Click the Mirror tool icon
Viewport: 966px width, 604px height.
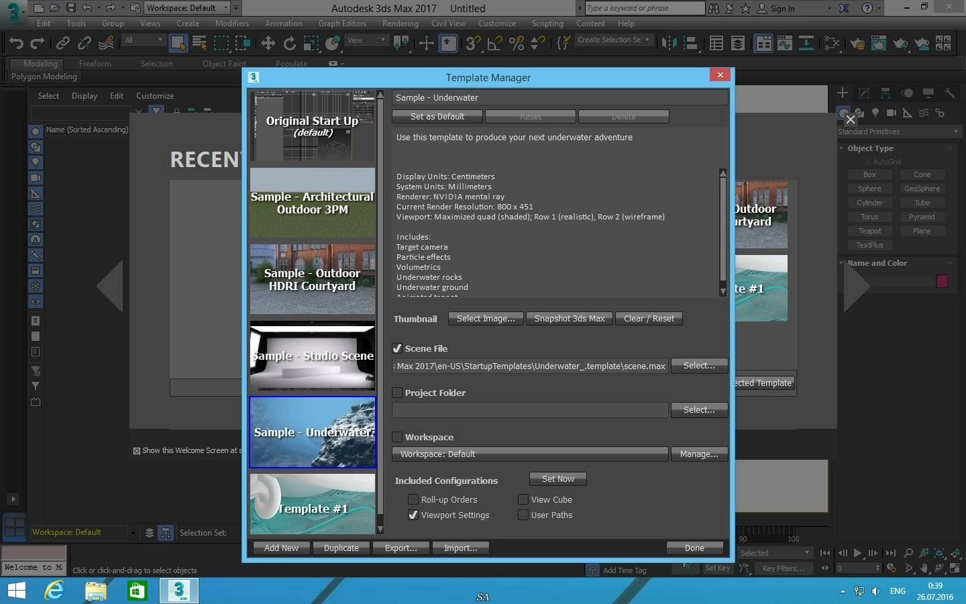click(x=669, y=44)
